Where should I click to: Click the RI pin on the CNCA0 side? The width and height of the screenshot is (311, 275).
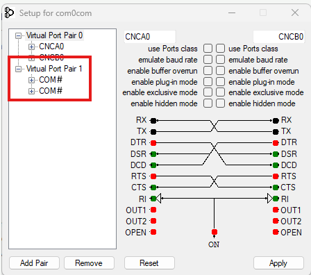[153, 199]
